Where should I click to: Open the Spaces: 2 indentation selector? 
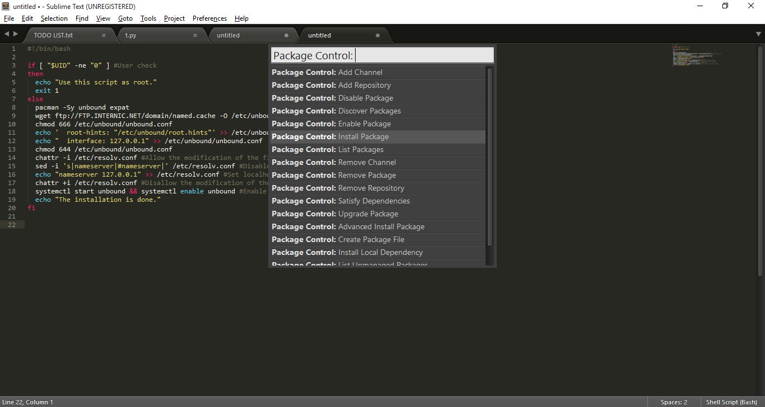click(674, 402)
